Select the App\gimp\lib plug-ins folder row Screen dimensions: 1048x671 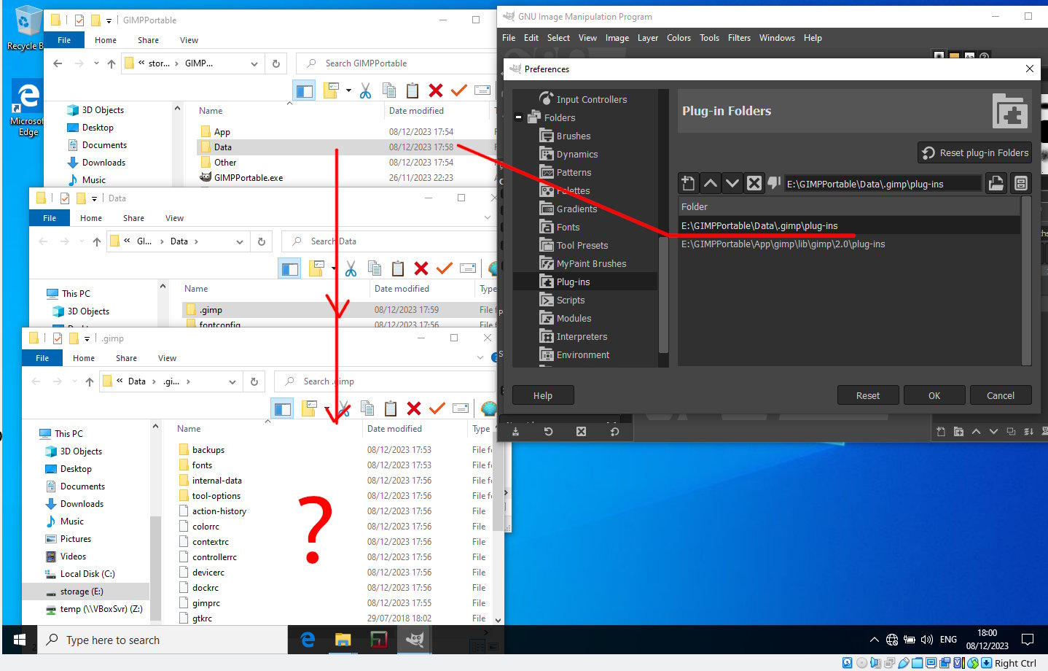click(x=849, y=244)
